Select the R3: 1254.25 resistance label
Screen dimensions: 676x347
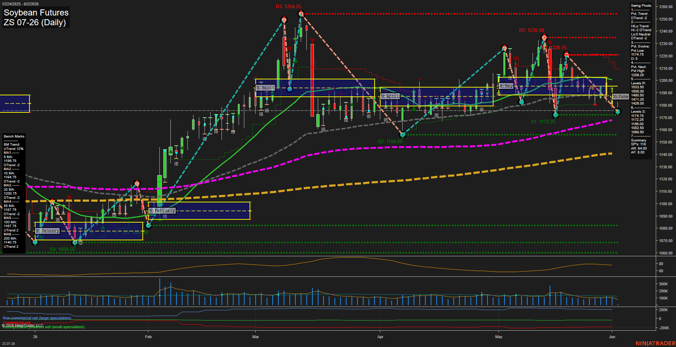pyautogui.click(x=288, y=7)
